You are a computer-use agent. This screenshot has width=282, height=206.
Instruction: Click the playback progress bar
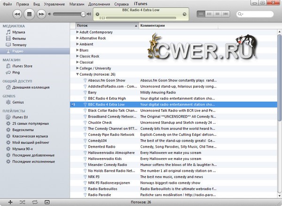141,18
